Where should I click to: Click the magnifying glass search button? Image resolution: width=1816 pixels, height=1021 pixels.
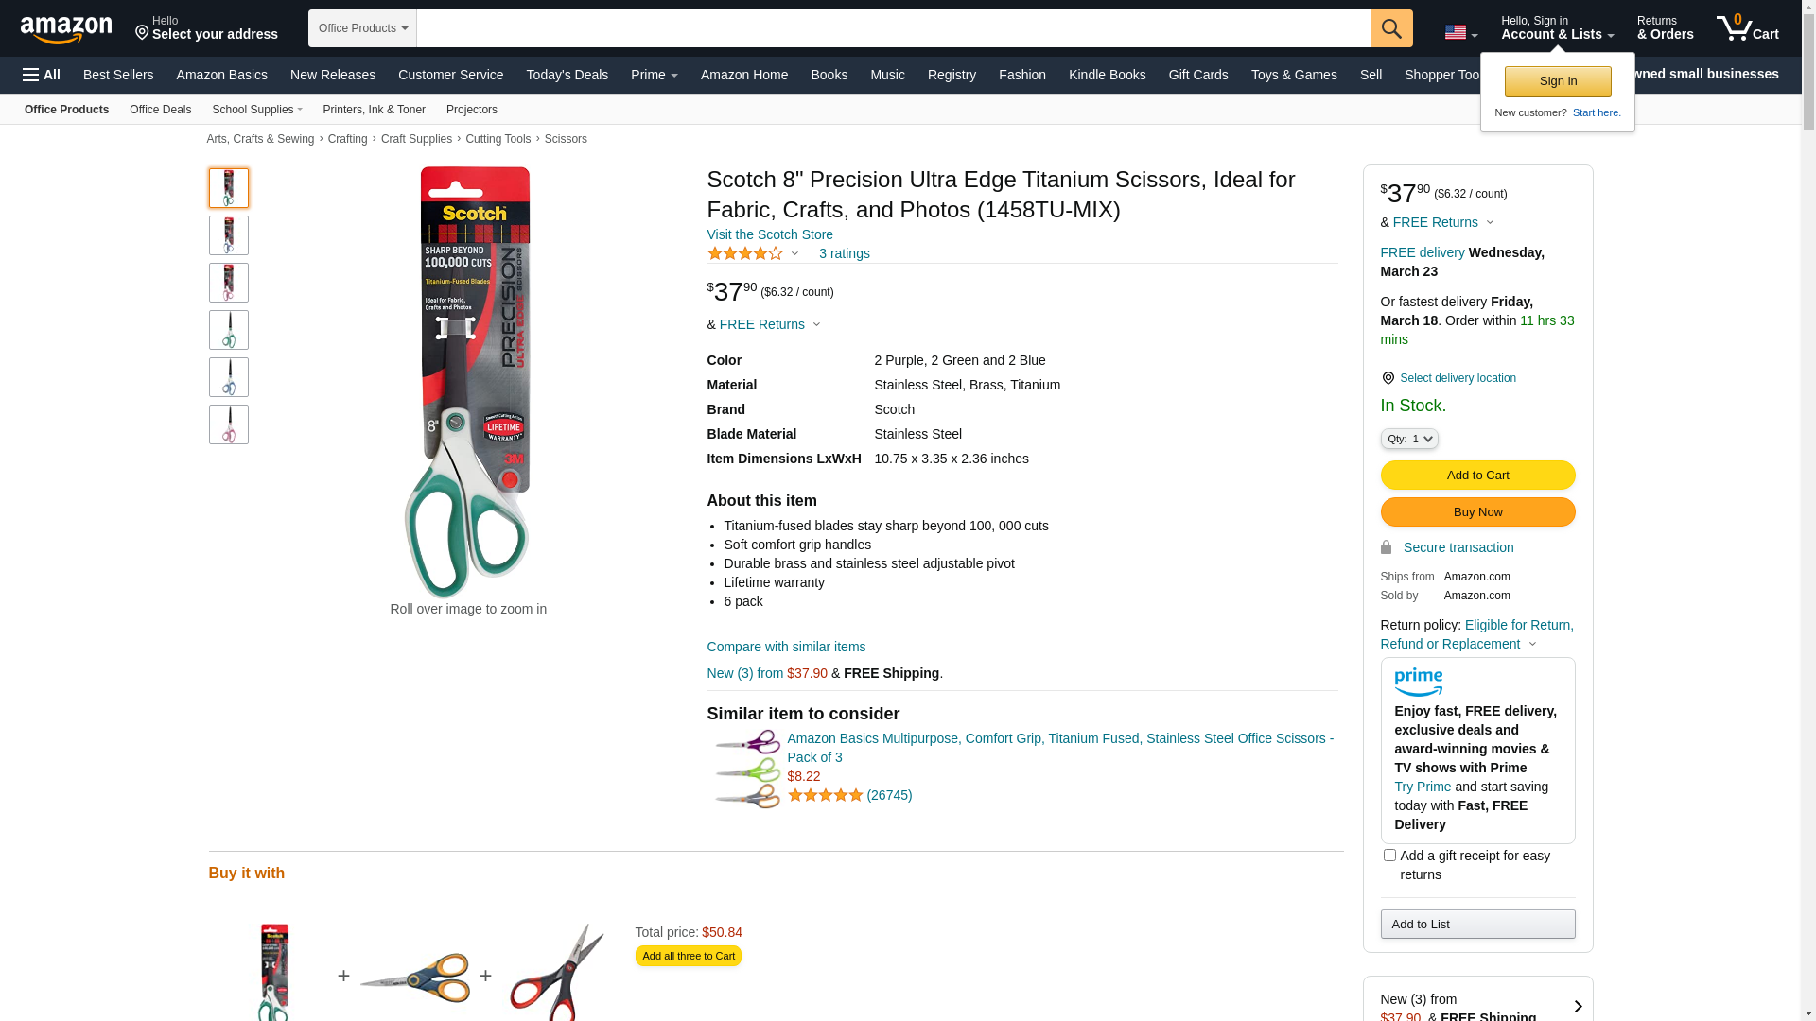pos(1391,28)
